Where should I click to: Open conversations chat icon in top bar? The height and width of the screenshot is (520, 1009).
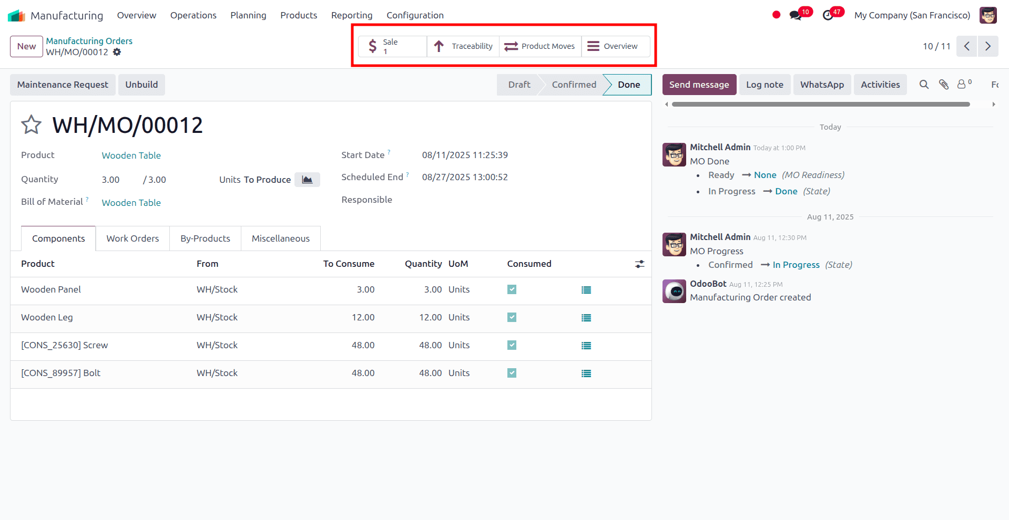[796, 15]
